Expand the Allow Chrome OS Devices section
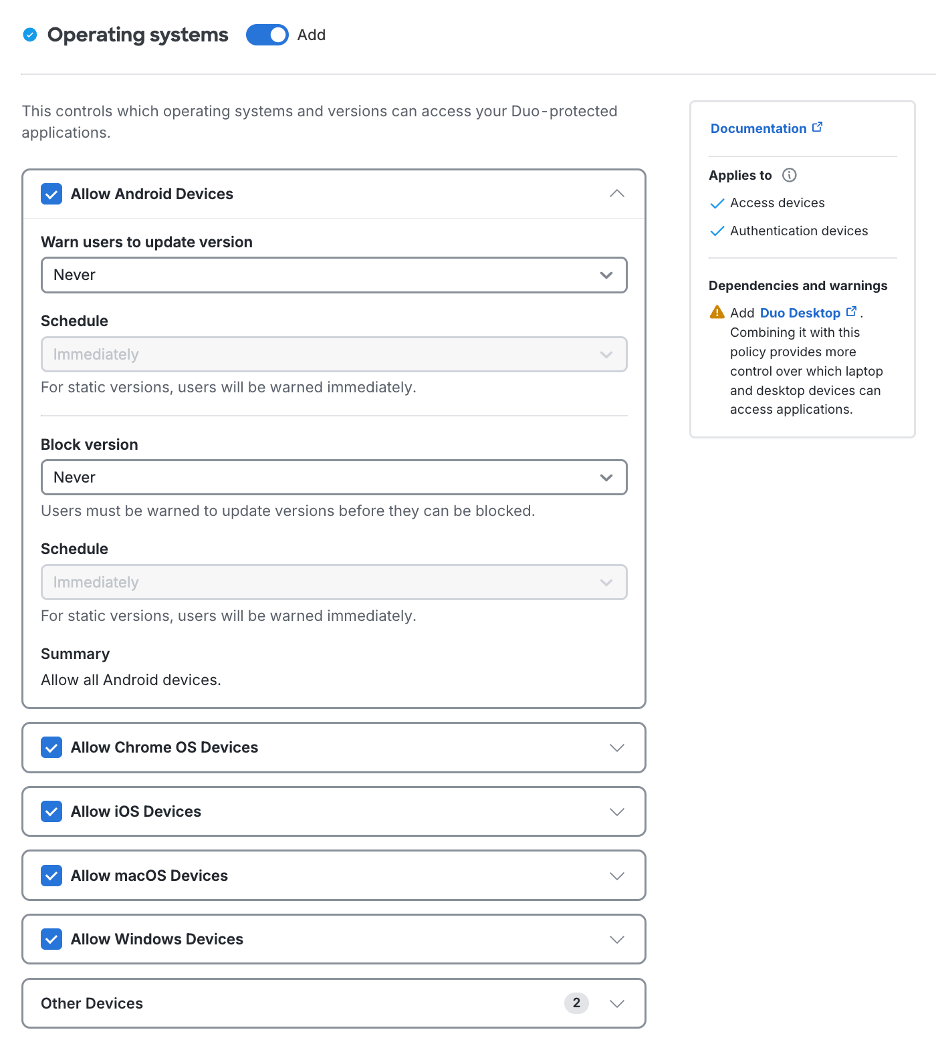 617,747
